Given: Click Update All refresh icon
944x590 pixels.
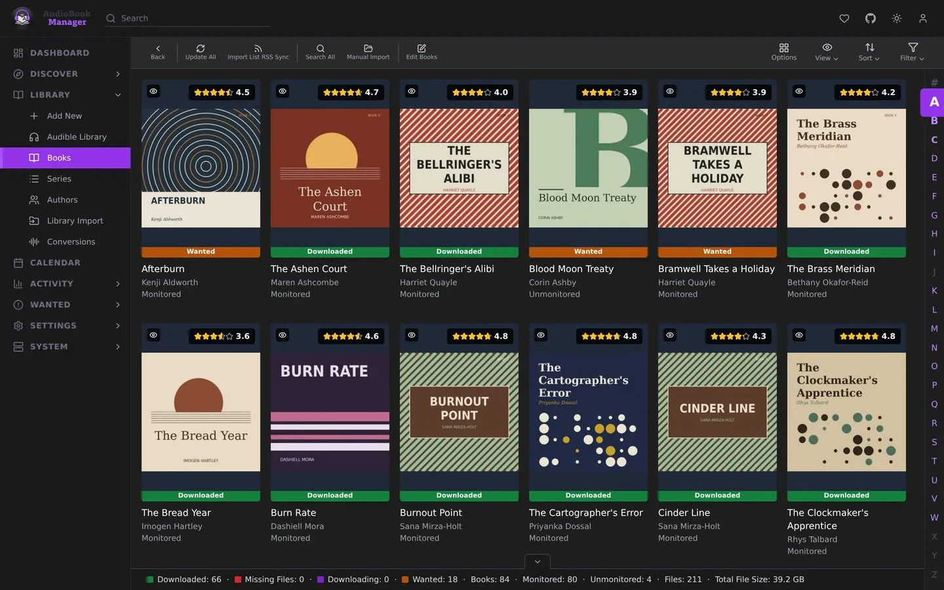Looking at the screenshot, I should 201,49.
